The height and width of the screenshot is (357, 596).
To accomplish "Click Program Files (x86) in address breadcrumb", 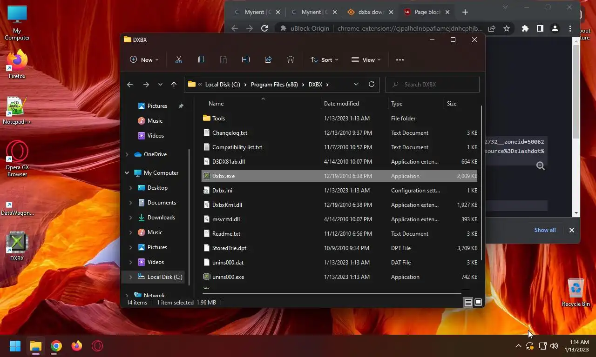I will tap(274, 85).
